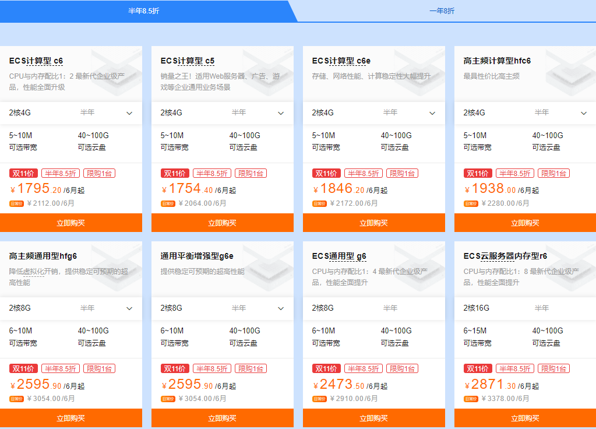Image resolution: width=596 pixels, height=429 pixels.
Task: Click the 6~15M bandwidth value on 内存型r6
Action: pos(475,331)
